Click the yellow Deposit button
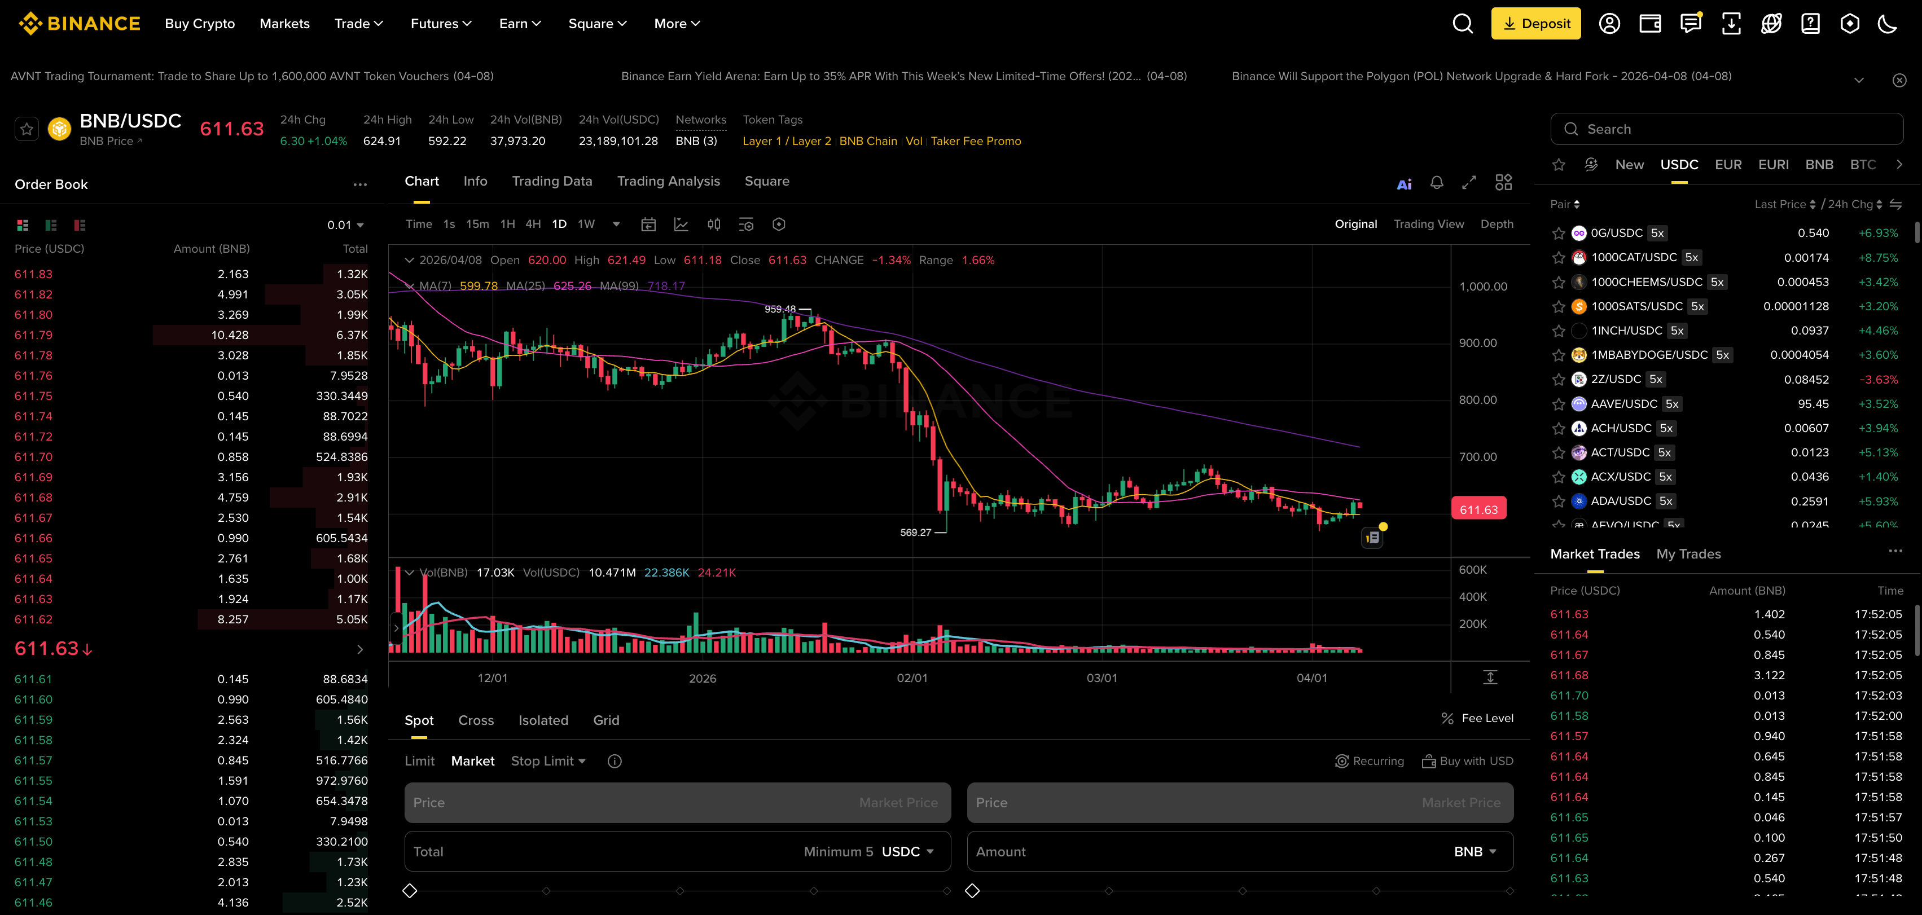The width and height of the screenshot is (1922, 915). click(1535, 24)
